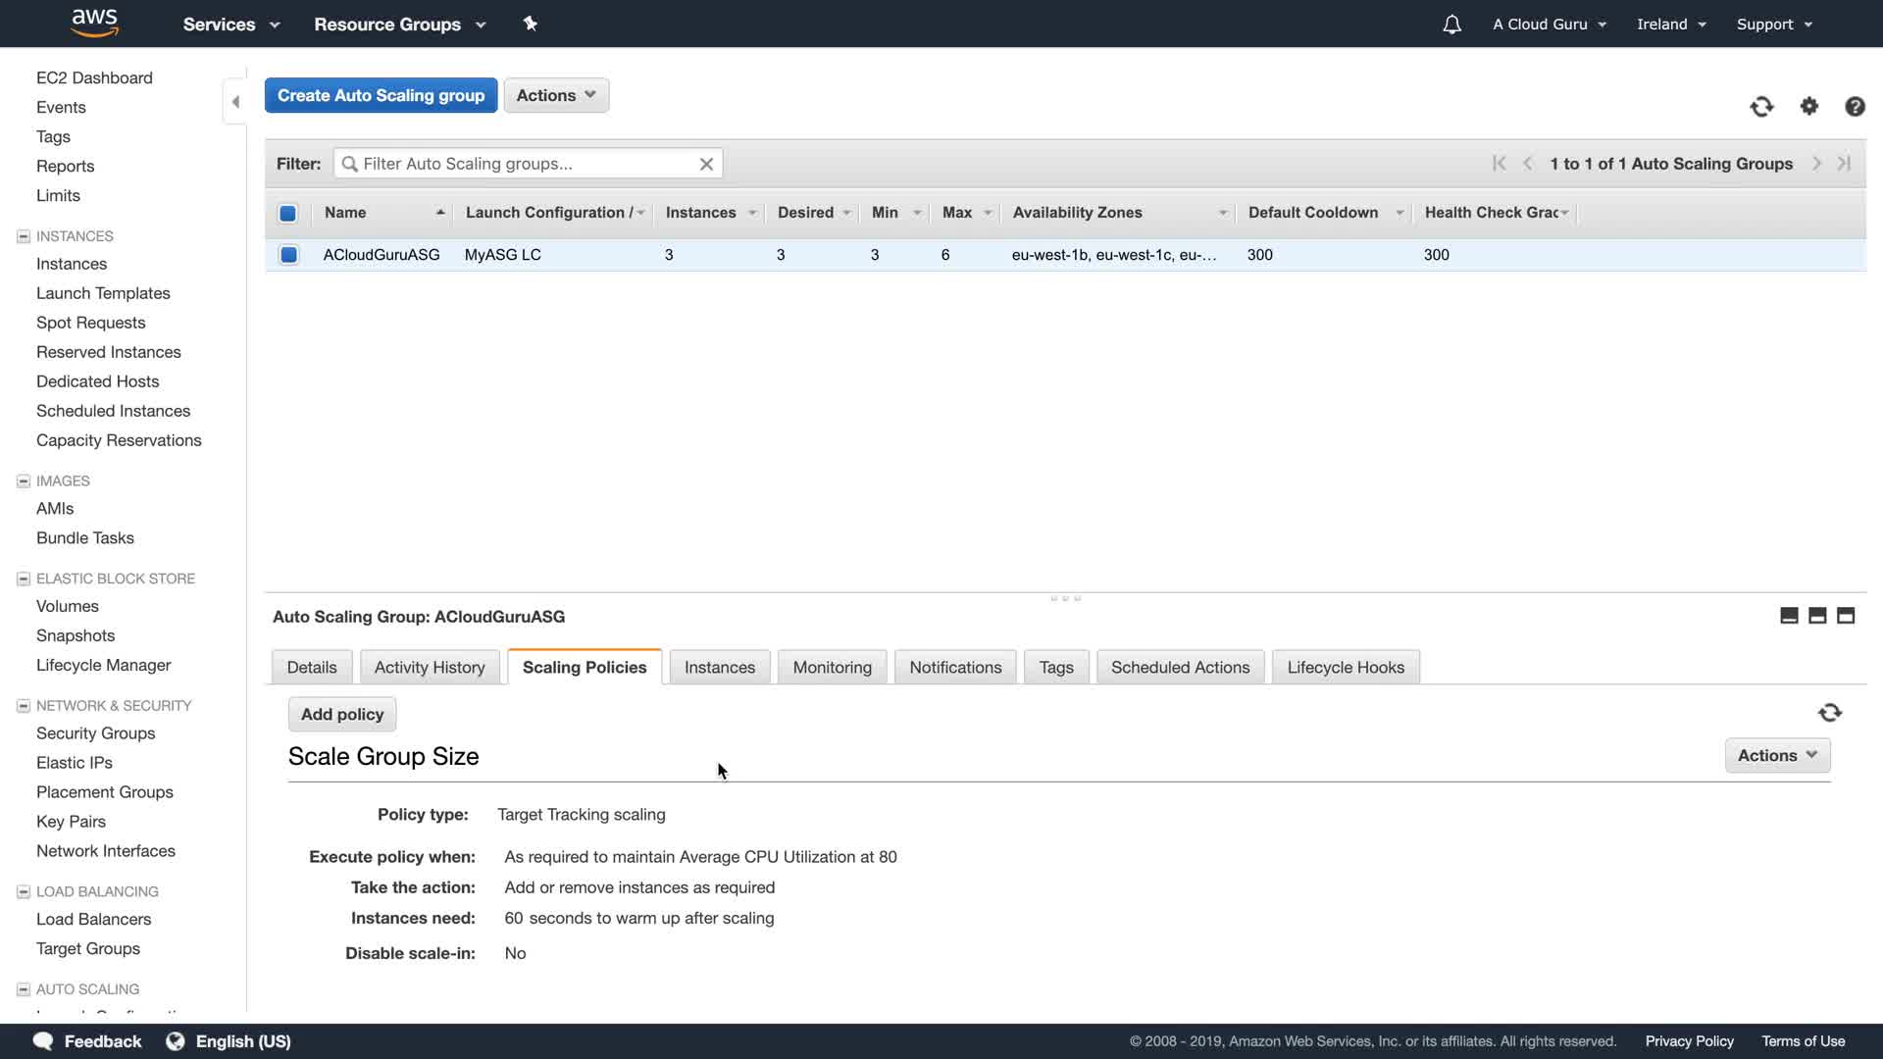This screenshot has width=1883, height=1059.
Task: Clear the filter with the X icon
Action: [x=706, y=164]
